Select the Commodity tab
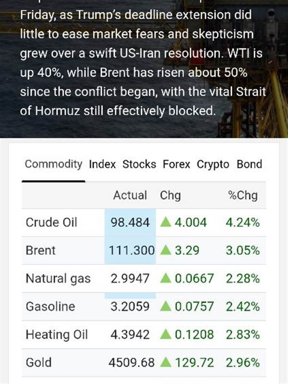 pyautogui.click(x=53, y=164)
